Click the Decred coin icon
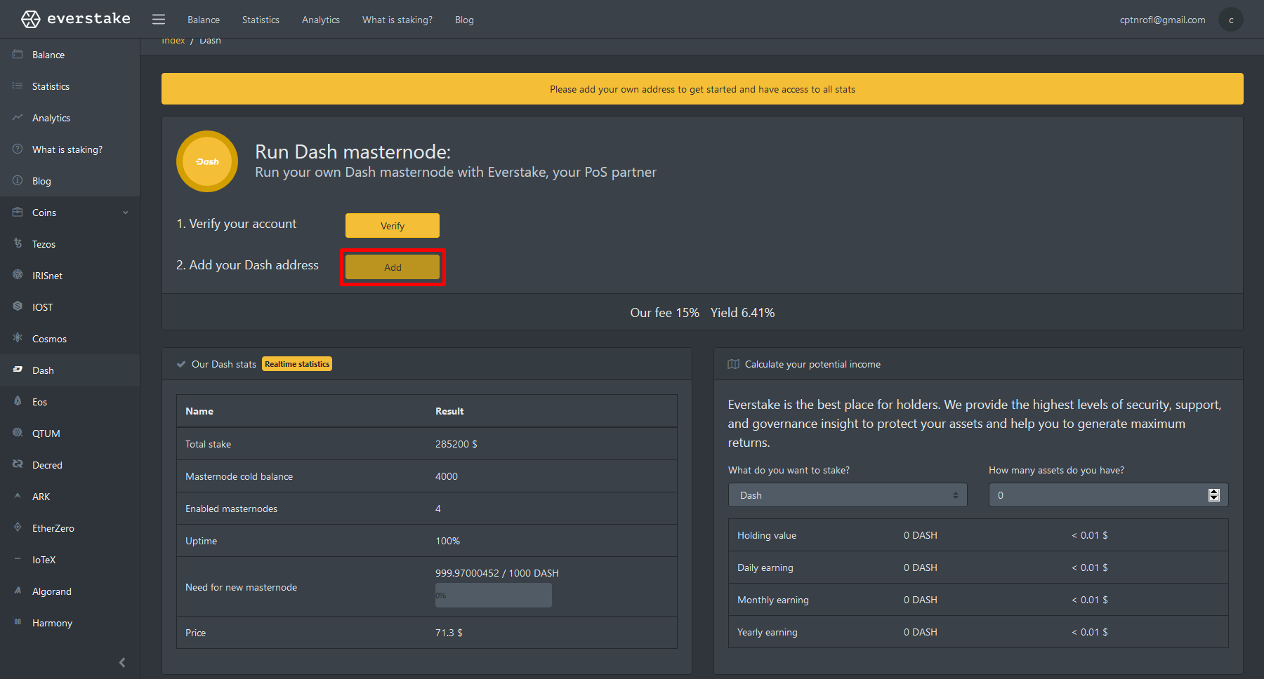Viewport: 1264px width, 679px height. click(x=18, y=464)
